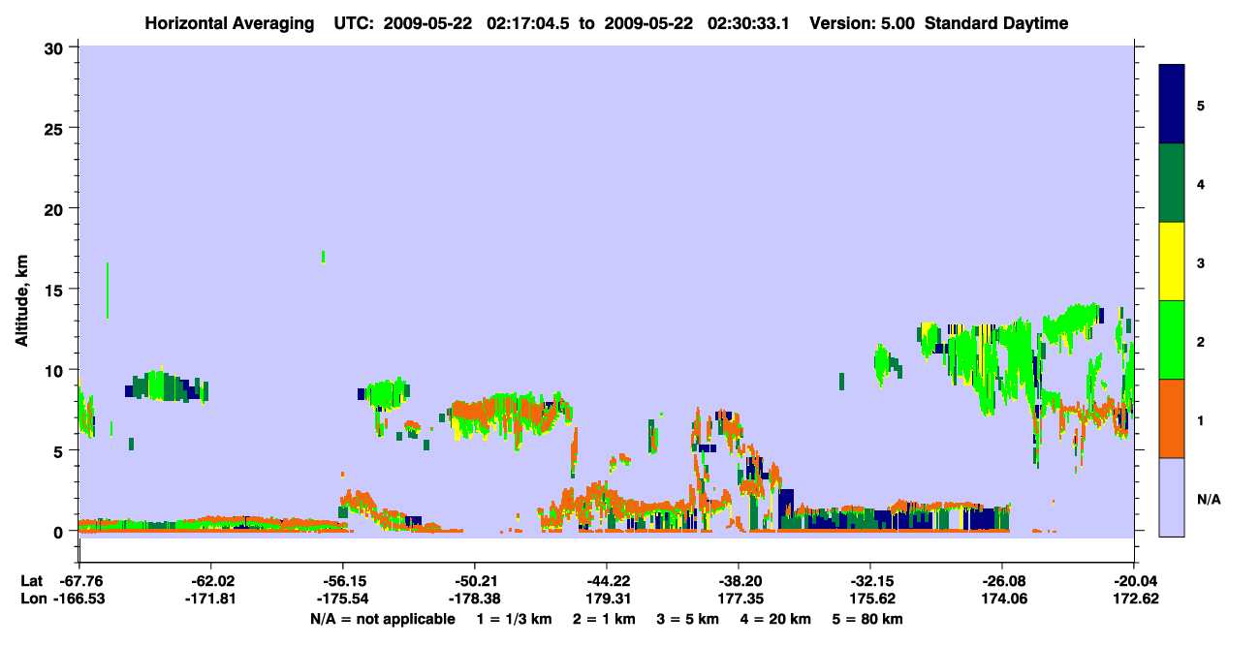Click the dark green colorbar segment labeled 4
The width and height of the screenshot is (1260, 646).
1172,183
